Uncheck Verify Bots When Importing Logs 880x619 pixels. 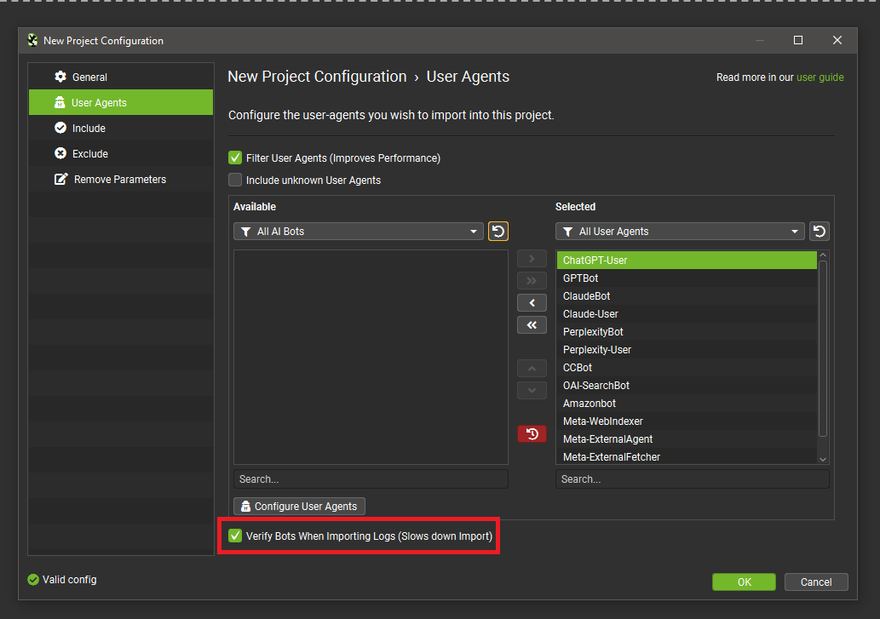tap(235, 536)
